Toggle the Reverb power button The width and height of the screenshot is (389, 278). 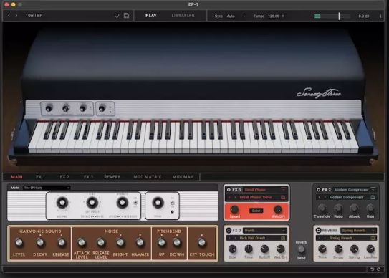(318, 230)
